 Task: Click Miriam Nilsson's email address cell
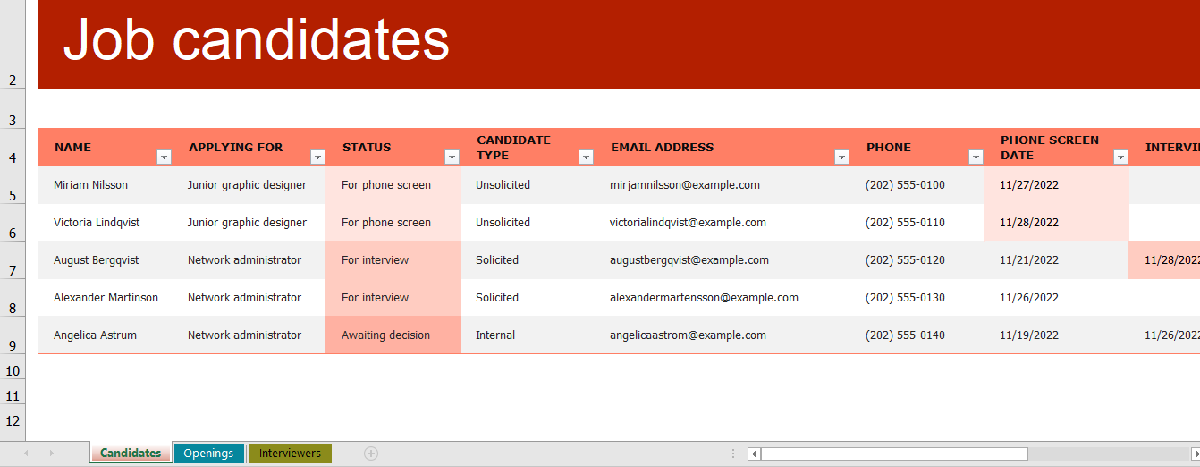(x=685, y=185)
